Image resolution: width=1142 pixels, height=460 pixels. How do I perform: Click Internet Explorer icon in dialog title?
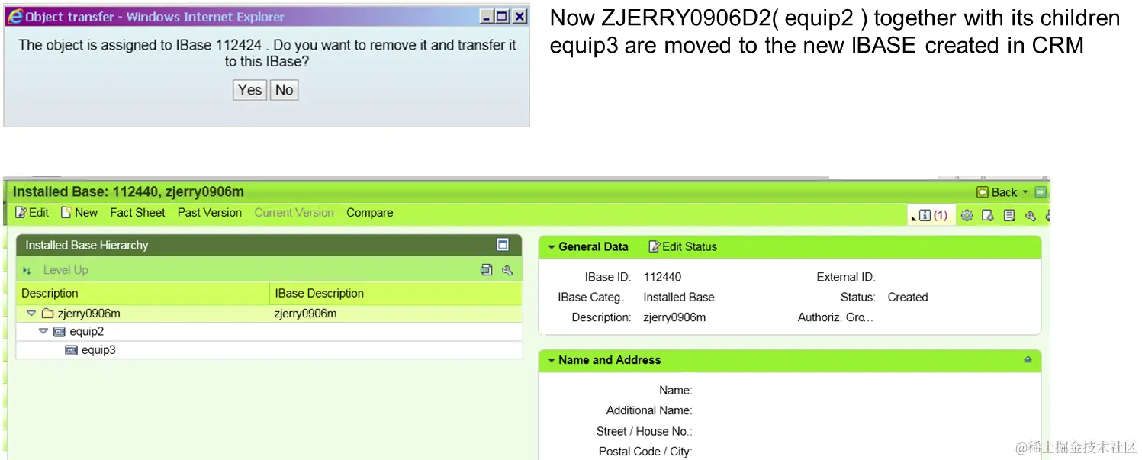pyautogui.click(x=14, y=17)
